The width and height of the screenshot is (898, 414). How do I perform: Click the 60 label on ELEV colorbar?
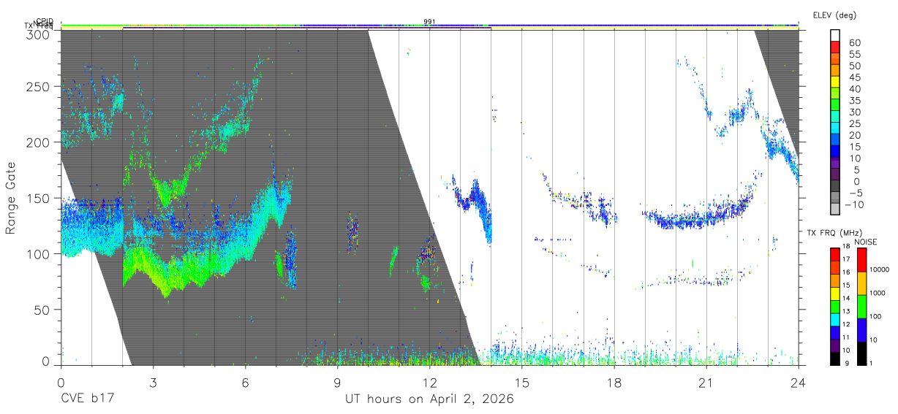click(x=854, y=43)
